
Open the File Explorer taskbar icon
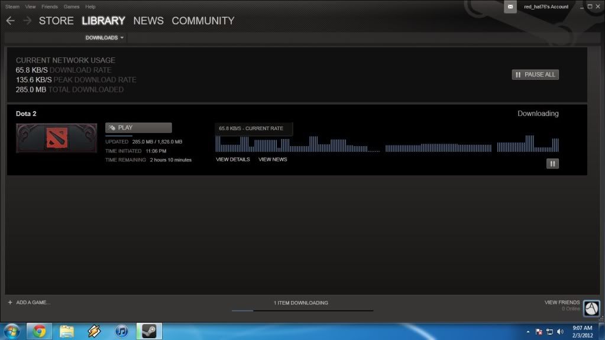(x=67, y=332)
